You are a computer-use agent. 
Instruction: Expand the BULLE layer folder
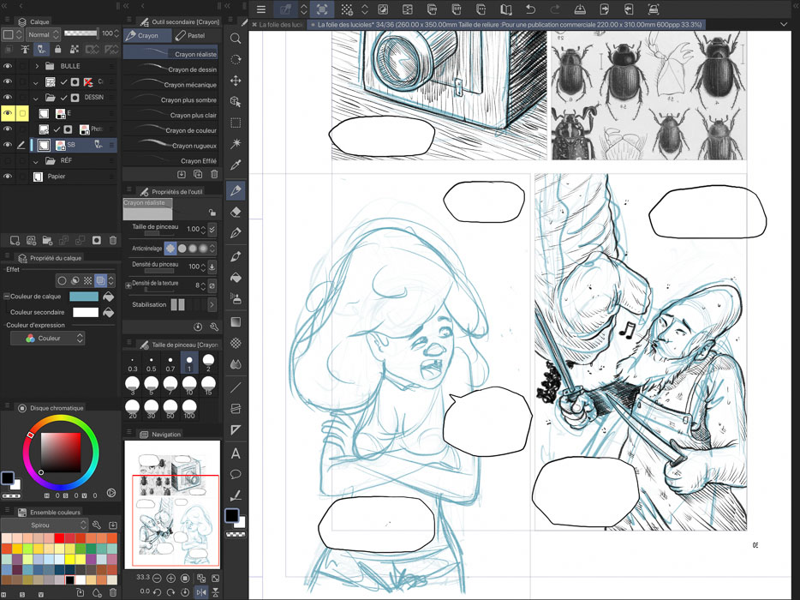[37, 66]
